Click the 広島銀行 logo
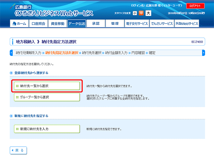214x165 pixels. pos(21,7)
